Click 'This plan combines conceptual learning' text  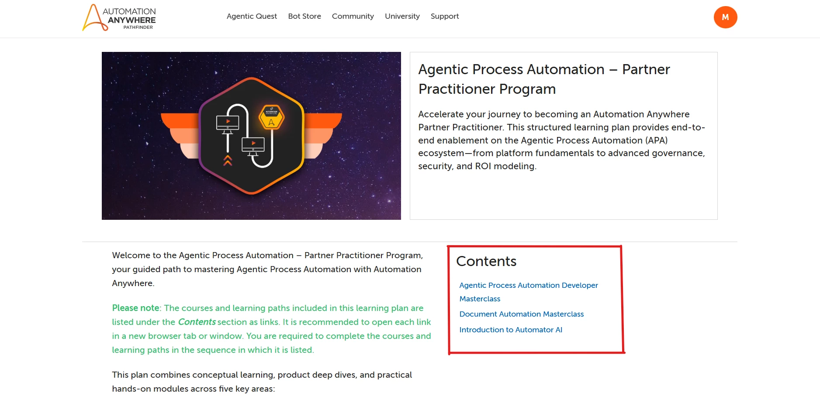pos(262,382)
